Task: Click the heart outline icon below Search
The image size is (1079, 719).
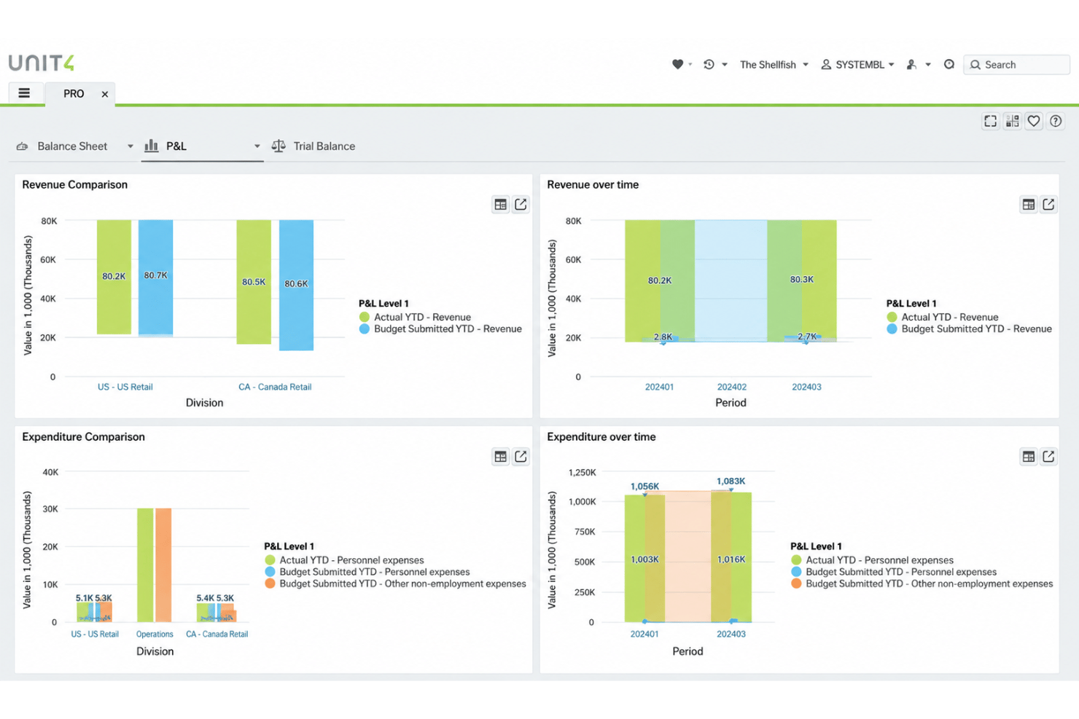Action: [1034, 122]
